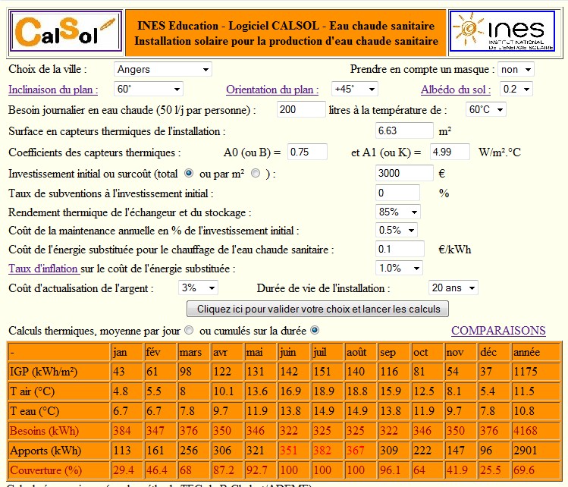The image size is (568, 487).
Task: Follow the Albédo du sol link
Action: coord(456,90)
